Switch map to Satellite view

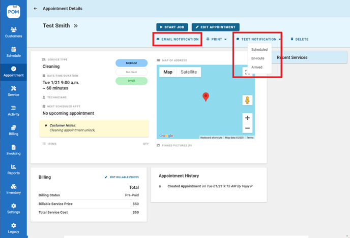click(x=189, y=72)
